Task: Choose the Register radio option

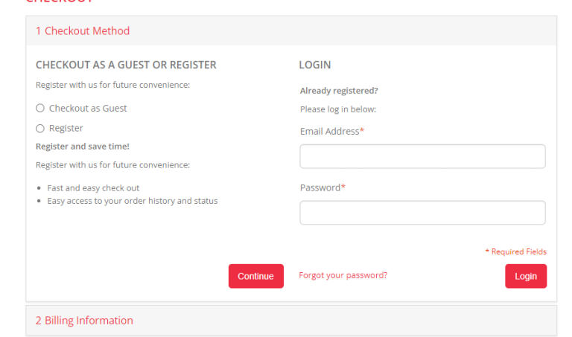Action: click(x=40, y=129)
